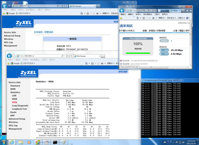The height and width of the screenshot is (145, 199).
Task: Click Advanced Setup in the rear router window sidebar
Action: coord(12,36)
